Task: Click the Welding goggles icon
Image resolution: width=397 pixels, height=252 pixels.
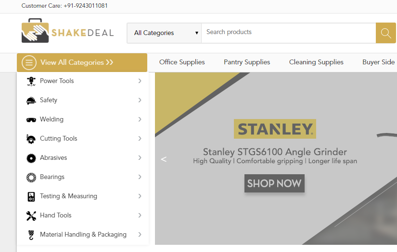Action: pos(31,120)
